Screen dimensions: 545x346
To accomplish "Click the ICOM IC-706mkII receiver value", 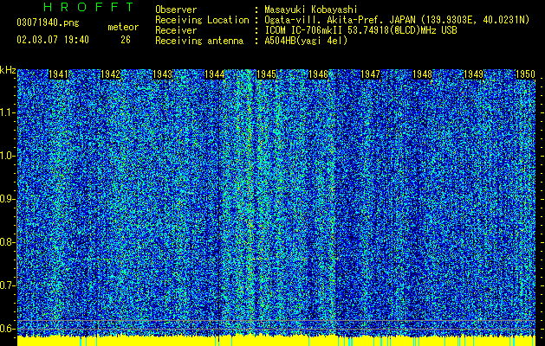I will point(360,30).
